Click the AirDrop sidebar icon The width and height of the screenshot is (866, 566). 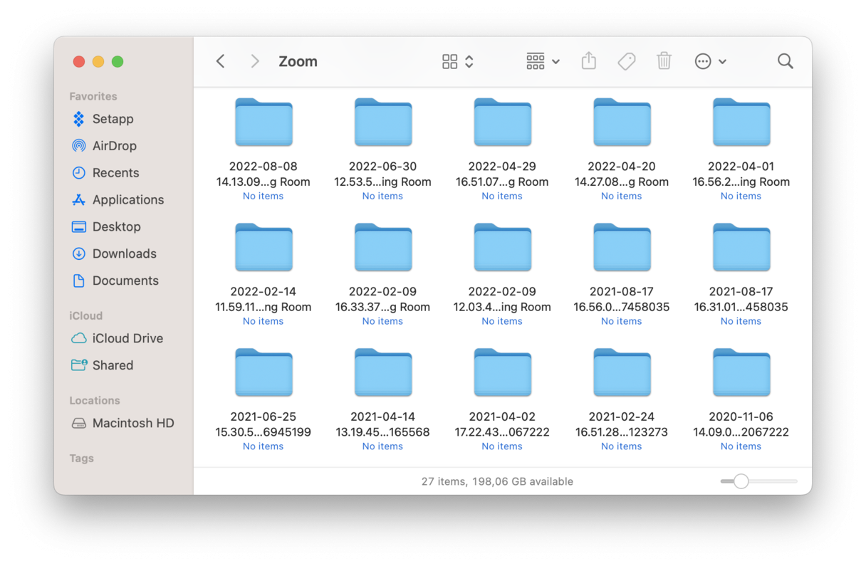coord(79,146)
